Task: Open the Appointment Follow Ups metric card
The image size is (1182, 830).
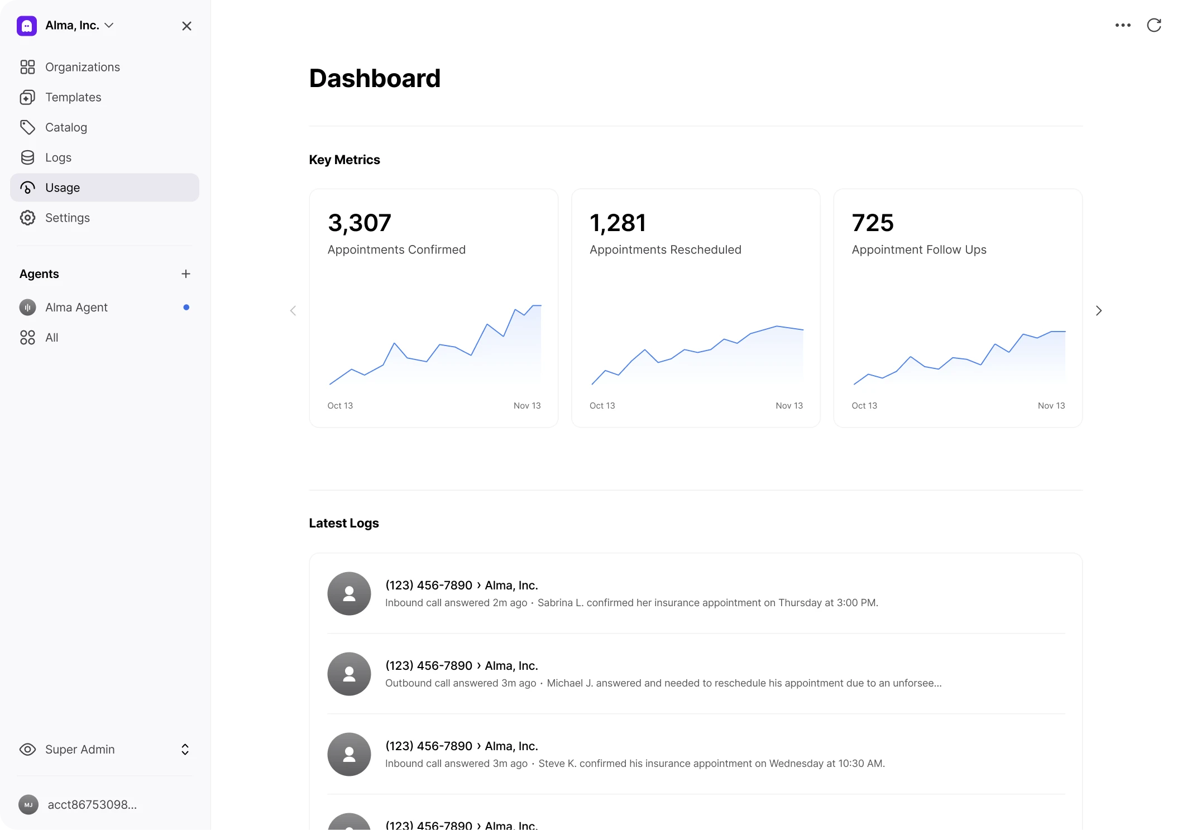Action: (958, 308)
